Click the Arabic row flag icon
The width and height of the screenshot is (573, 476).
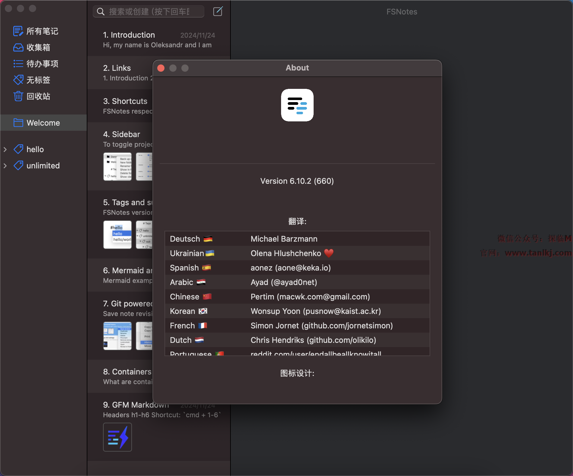(x=201, y=282)
